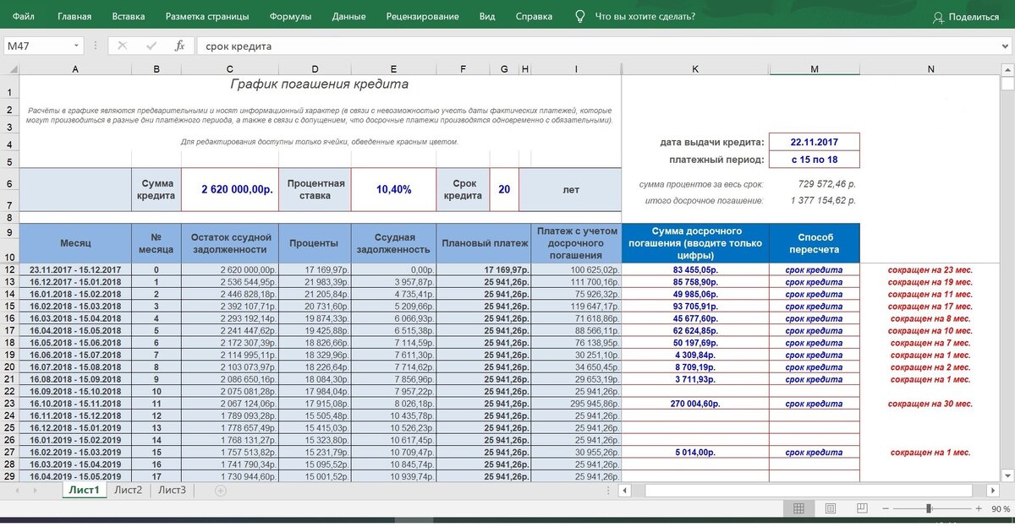
Task: Switch to the Вид ribbon tab
Action: [487, 16]
